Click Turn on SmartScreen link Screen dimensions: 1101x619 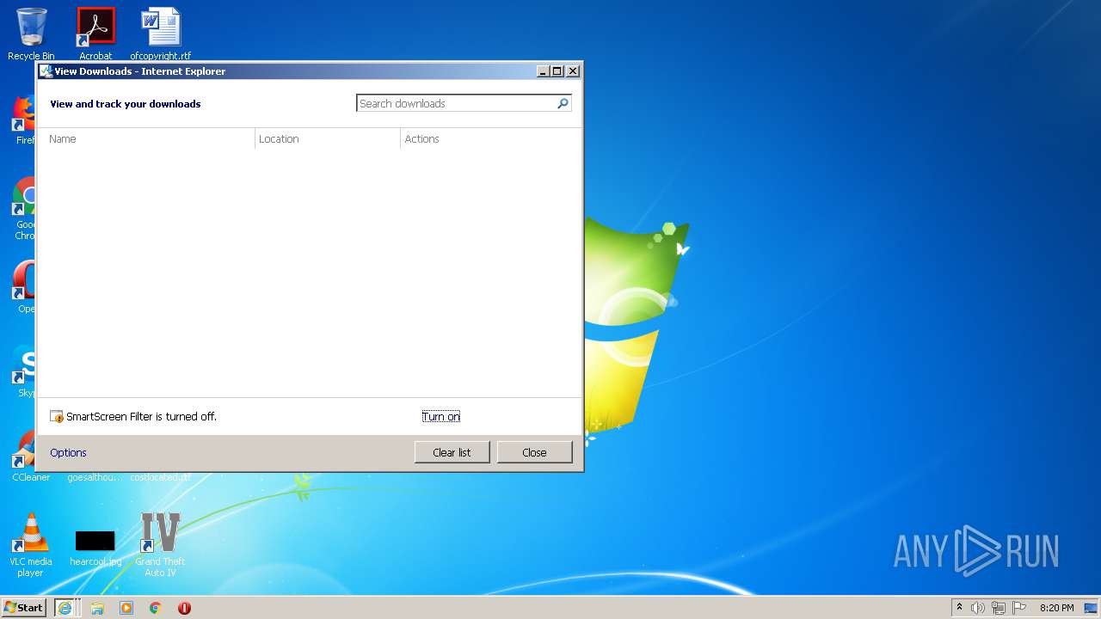[441, 417]
